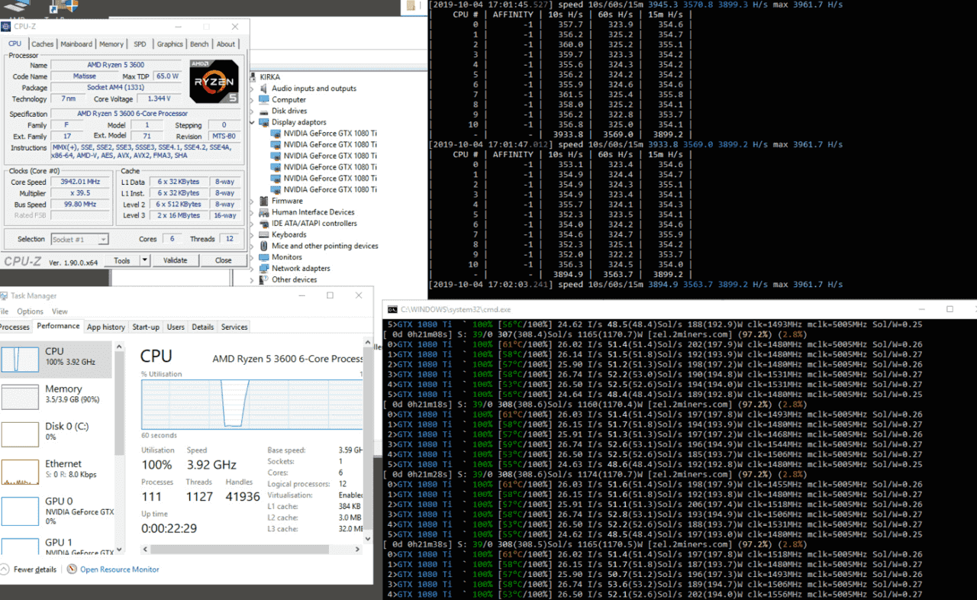Expand Audio inputs and outputs node
This screenshot has width=977, height=600.
point(253,89)
